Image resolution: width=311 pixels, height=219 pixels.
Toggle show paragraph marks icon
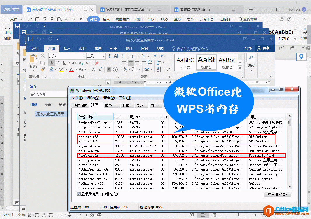[168, 69]
